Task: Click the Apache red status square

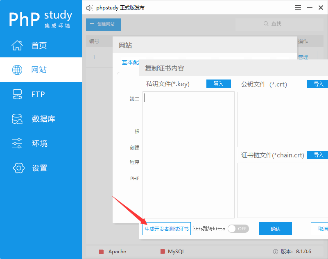Action: [101, 252]
